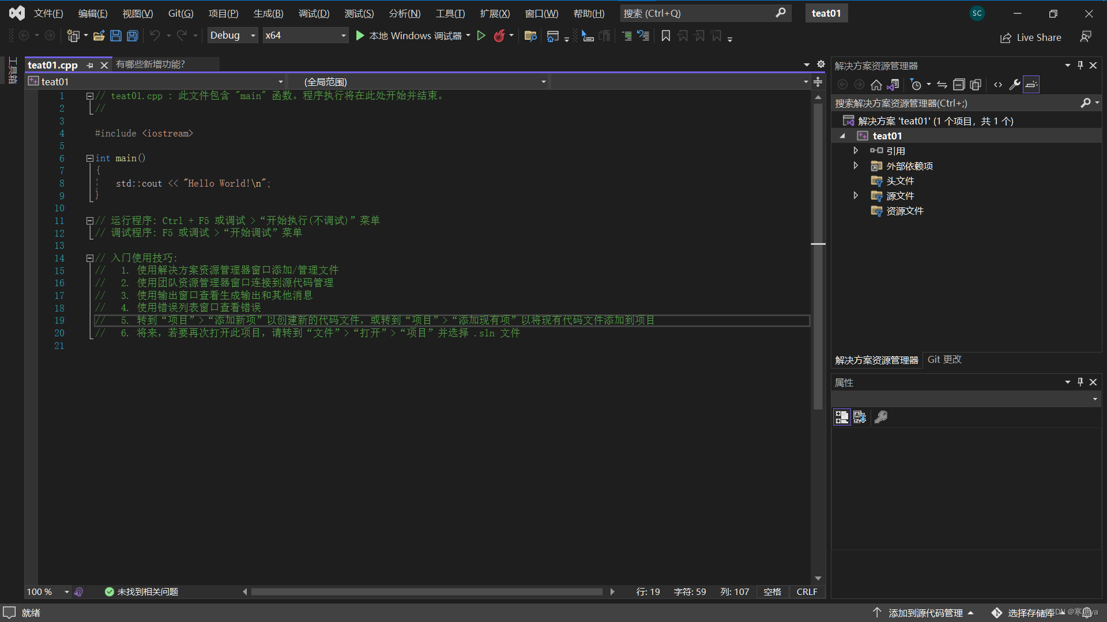This screenshot has height=622, width=1107.
Task: Click the find in files folder icon
Action: [531, 36]
